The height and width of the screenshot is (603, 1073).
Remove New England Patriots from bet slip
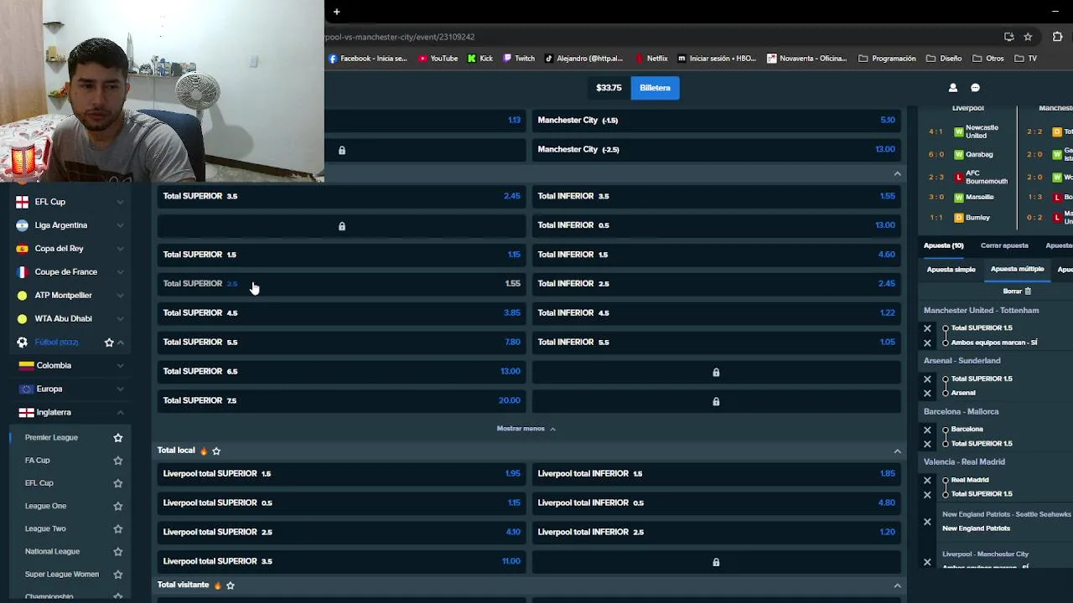(927, 522)
